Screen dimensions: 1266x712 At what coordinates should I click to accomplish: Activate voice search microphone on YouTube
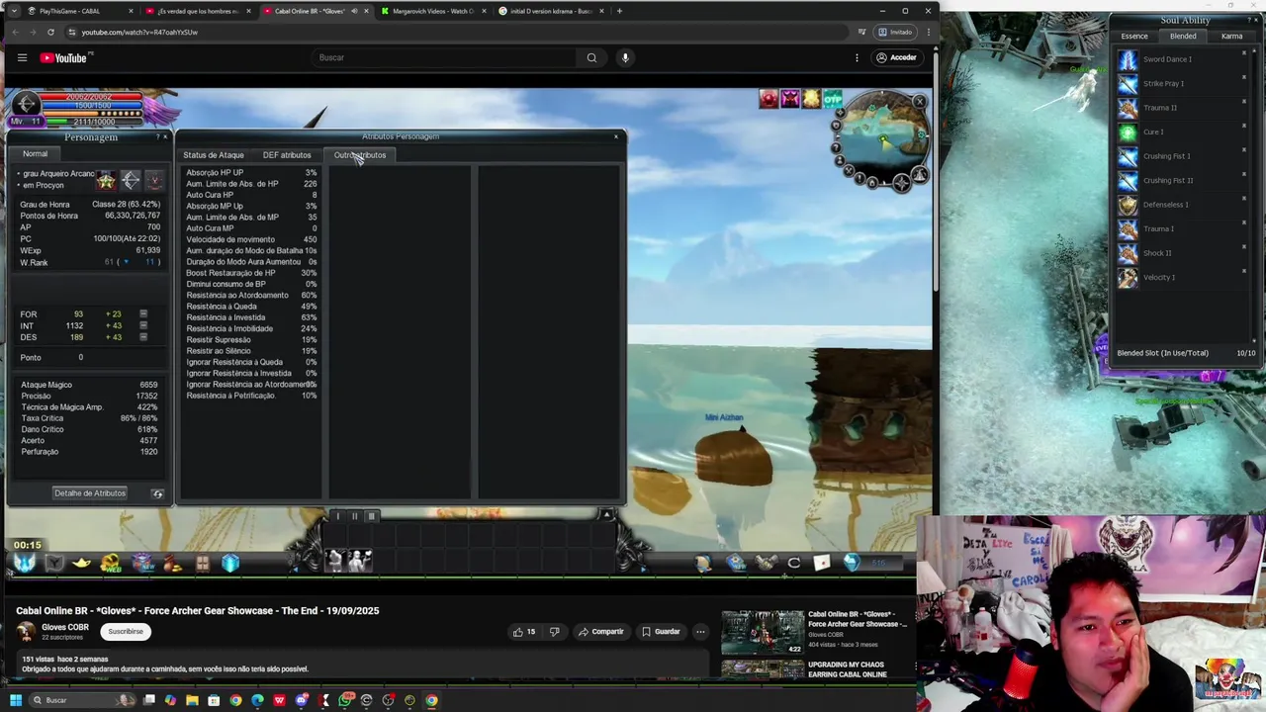625,57
